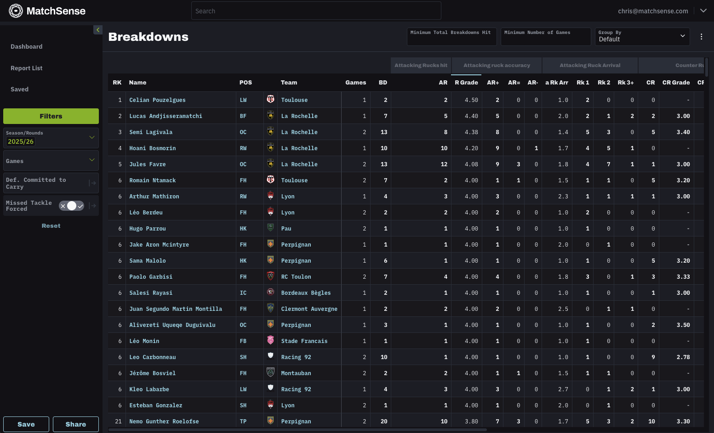The width and height of the screenshot is (714, 433).
Task: Go to Report List in sidebar
Action: click(x=27, y=68)
